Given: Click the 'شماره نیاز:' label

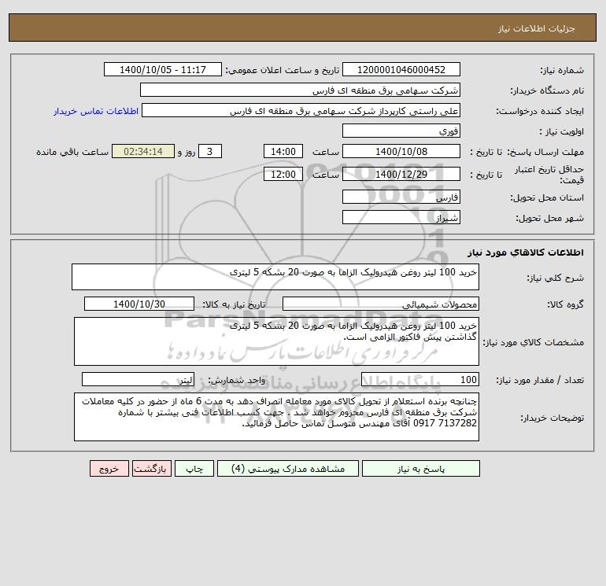Looking at the screenshot, I should [562, 70].
